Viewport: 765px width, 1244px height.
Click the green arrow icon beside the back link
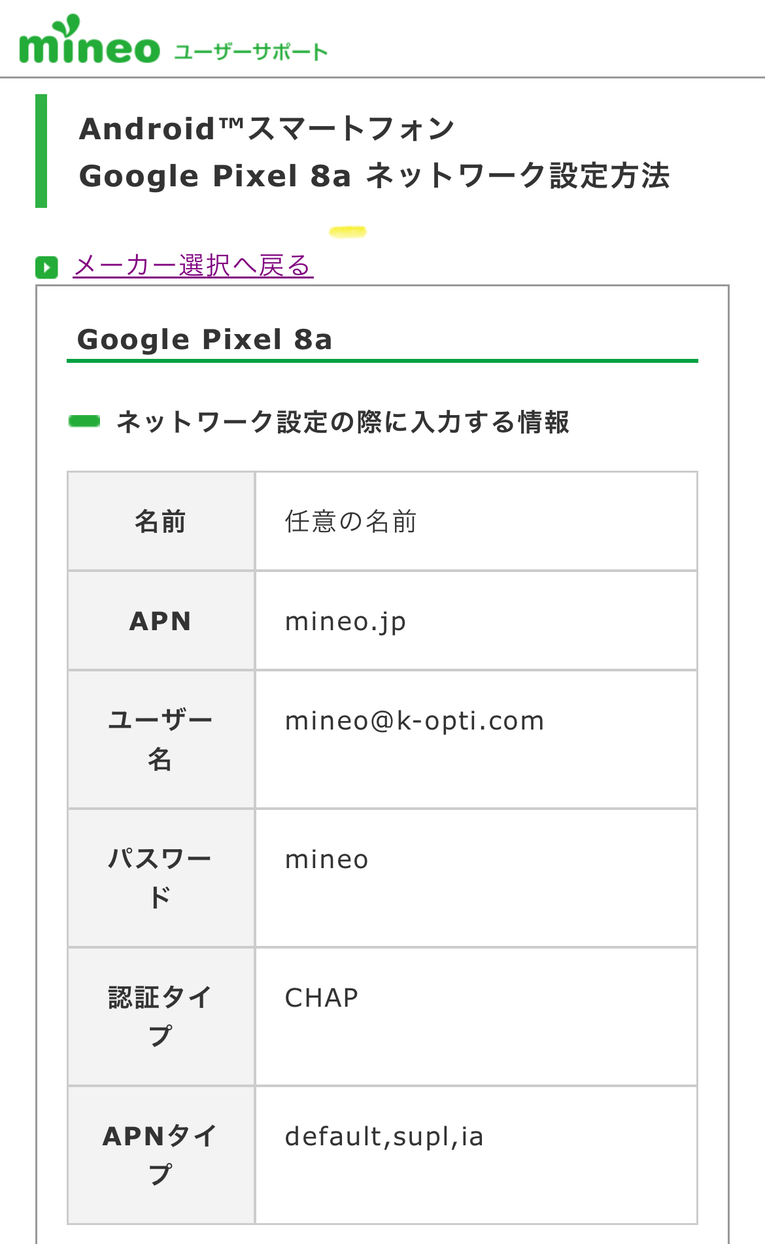pos(46,267)
